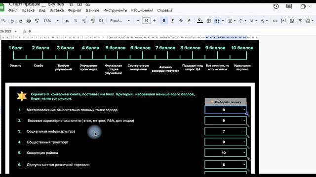Open the Вставка menu

57,10
